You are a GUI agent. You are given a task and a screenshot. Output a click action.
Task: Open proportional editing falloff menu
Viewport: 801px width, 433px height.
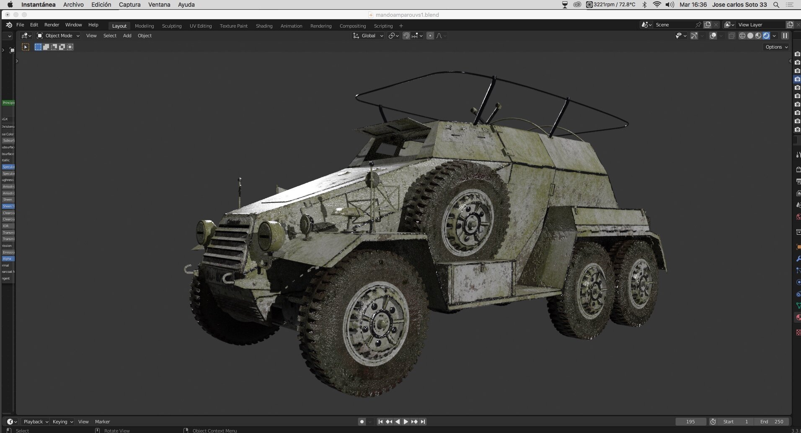(441, 36)
